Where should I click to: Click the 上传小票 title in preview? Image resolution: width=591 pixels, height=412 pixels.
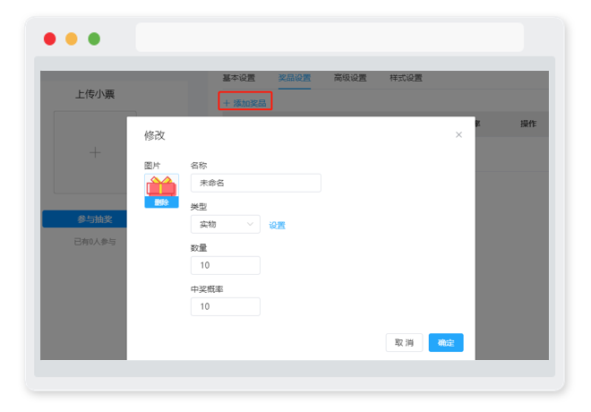pyautogui.click(x=95, y=94)
